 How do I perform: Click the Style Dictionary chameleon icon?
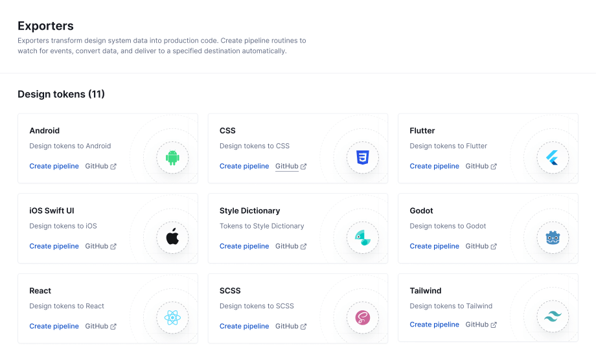click(363, 238)
